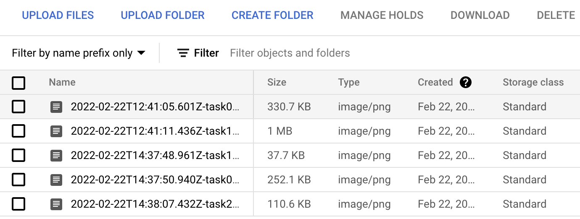580x219 pixels.
Task: Open the 2022-02-22T14:37:48.961Z-task1 object link
Action: click(155, 156)
